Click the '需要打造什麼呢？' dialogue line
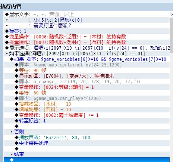The image size is (173, 162). 86,25
